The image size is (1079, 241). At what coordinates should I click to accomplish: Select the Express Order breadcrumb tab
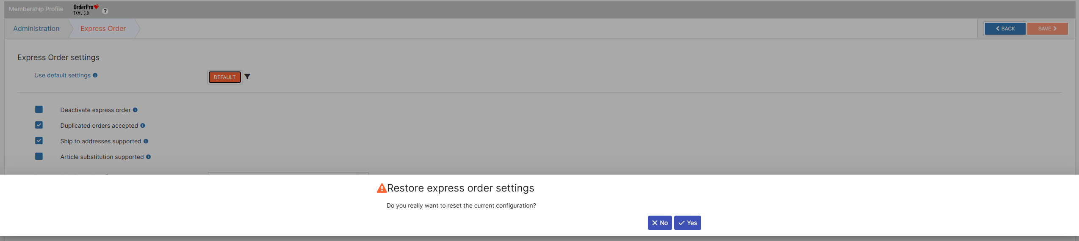point(103,29)
